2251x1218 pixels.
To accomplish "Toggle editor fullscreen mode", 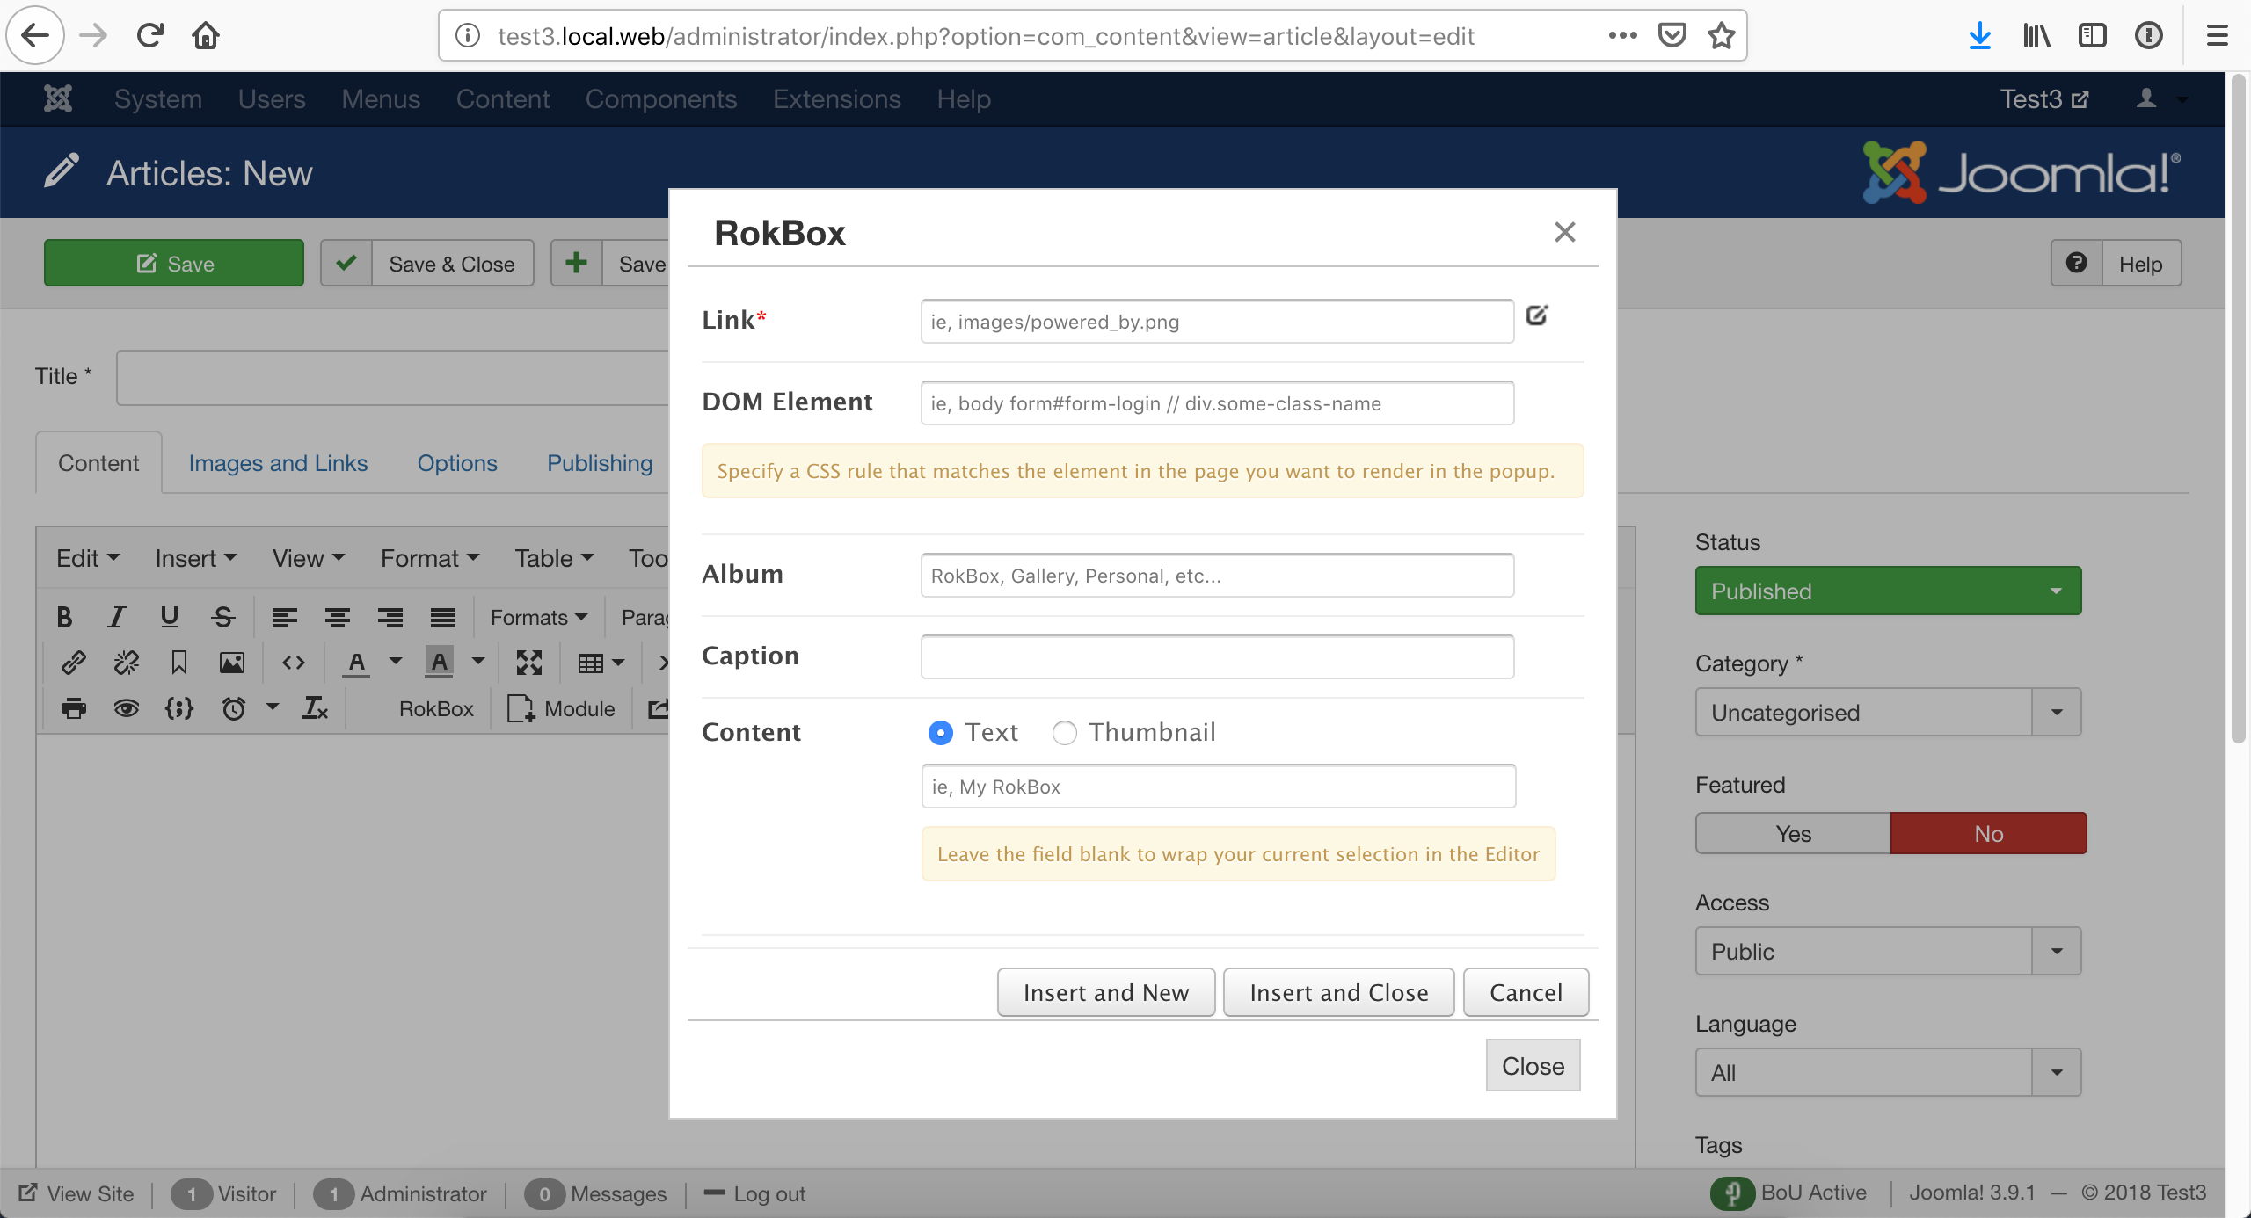I will tap(528, 663).
